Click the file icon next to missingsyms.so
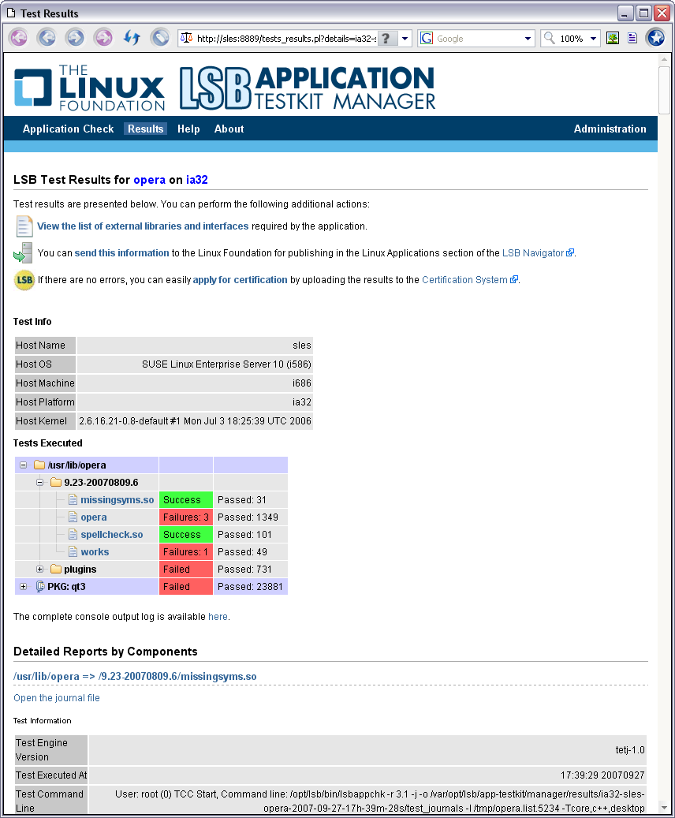Viewport: 675px width, 818px height. (x=73, y=500)
